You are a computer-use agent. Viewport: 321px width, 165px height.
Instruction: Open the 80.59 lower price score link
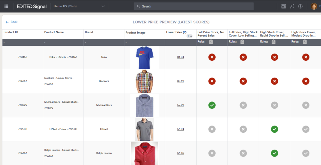pyautogui.click(x=181, y=81)
